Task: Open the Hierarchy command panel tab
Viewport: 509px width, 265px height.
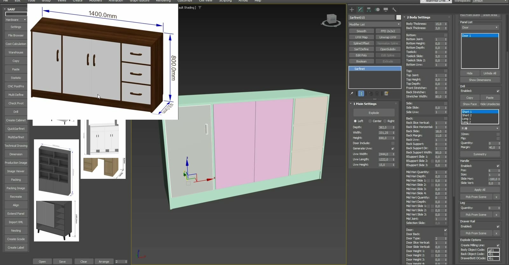Action: [369, 10]
